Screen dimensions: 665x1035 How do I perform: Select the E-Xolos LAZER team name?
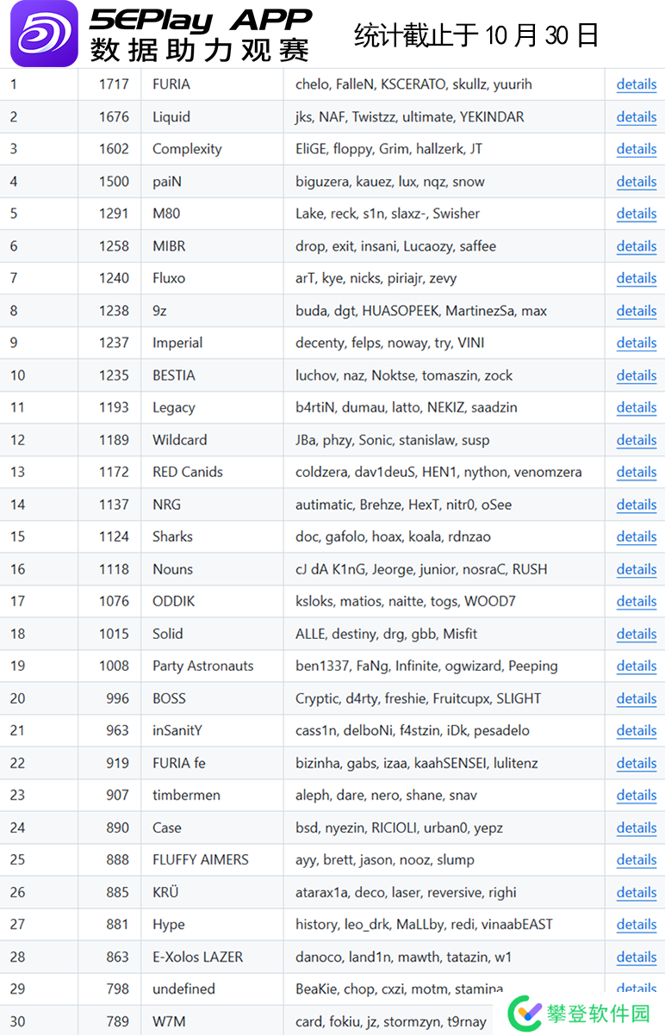197,957
